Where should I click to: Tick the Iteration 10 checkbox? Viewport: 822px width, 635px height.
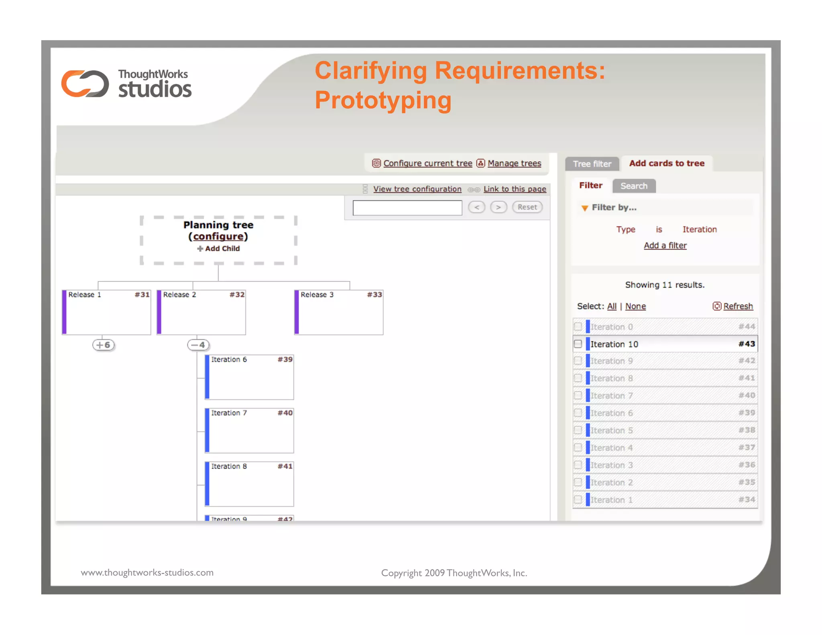(578, 344)
